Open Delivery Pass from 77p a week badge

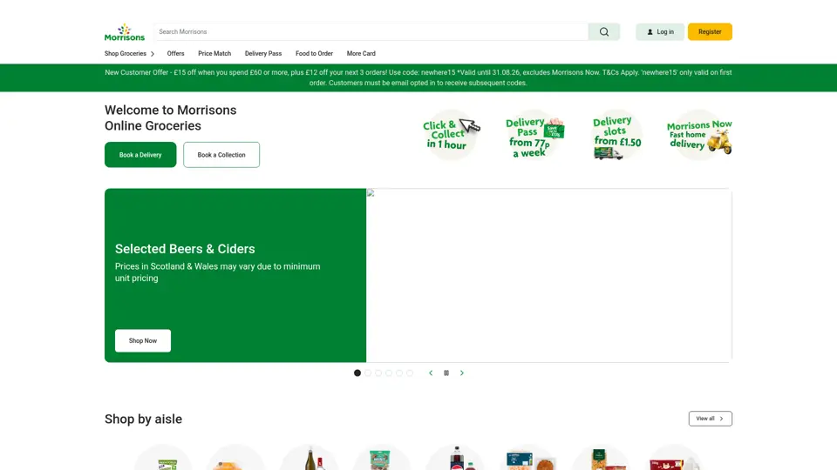click(x=534, y=136)
